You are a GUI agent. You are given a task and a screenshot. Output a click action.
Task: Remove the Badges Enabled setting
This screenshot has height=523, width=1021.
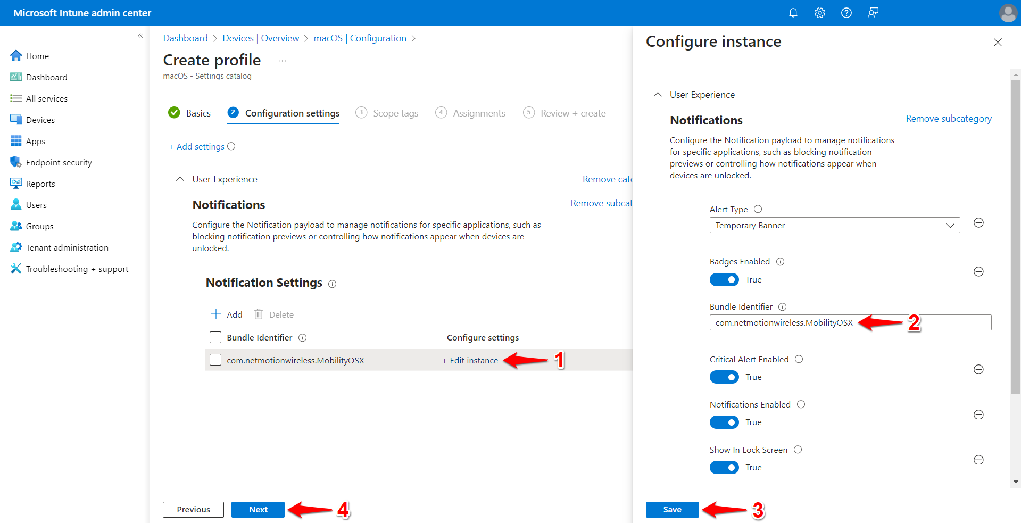point(978,271)
